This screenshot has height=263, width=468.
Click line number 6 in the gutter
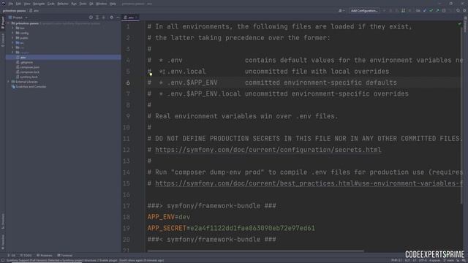click(128, 83)
